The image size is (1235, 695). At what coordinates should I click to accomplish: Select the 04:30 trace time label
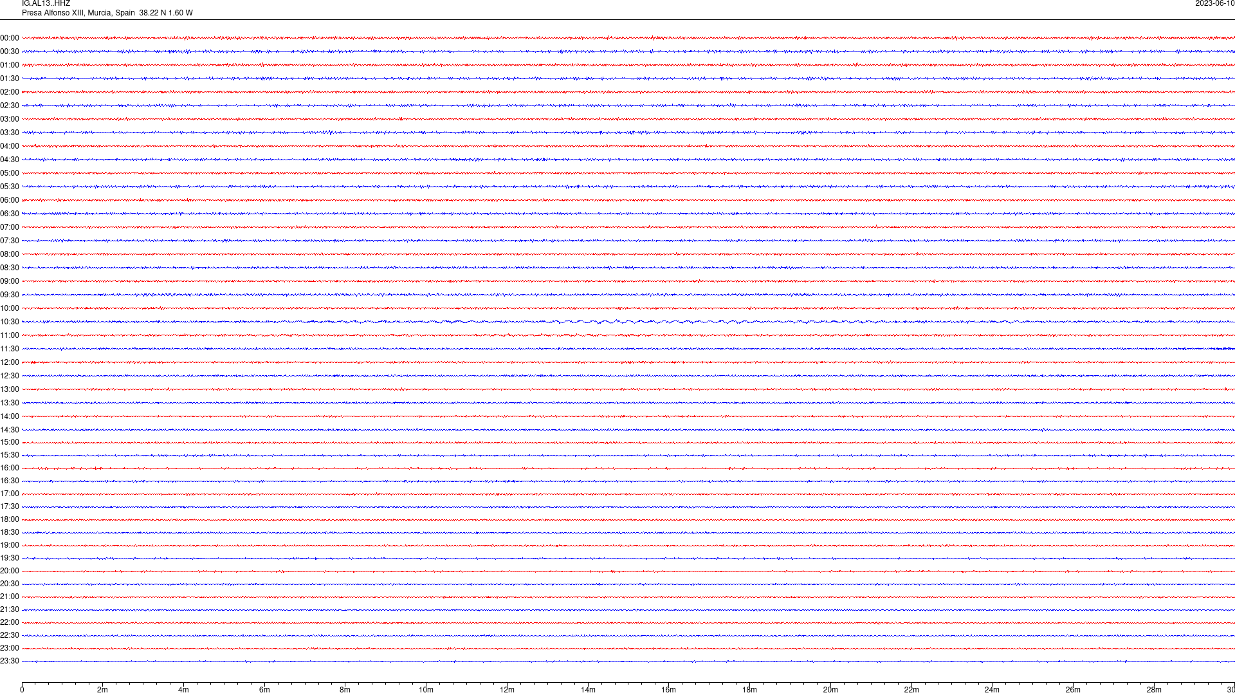tap(10, 160)
